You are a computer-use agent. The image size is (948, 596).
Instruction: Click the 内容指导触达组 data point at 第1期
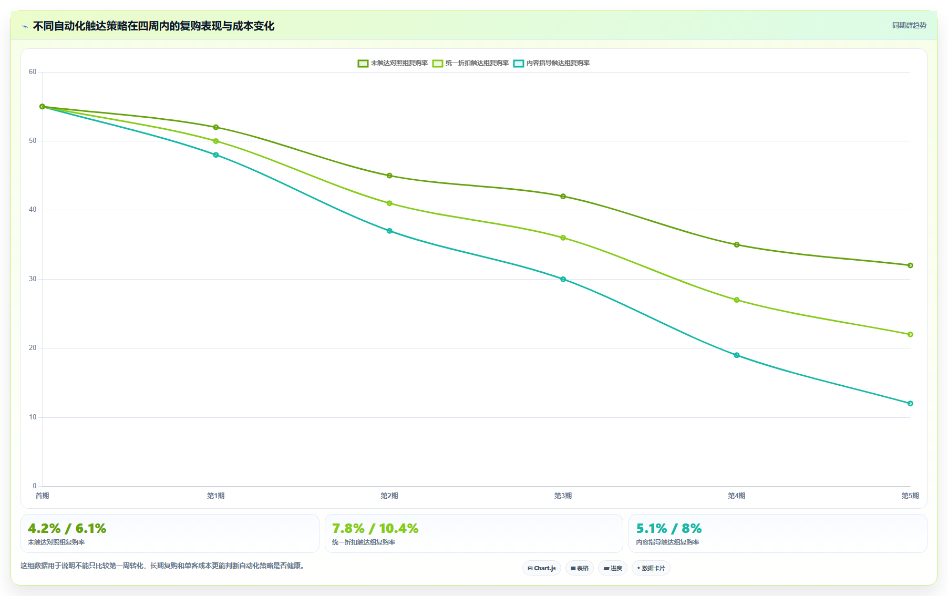(x=216, y=155)
